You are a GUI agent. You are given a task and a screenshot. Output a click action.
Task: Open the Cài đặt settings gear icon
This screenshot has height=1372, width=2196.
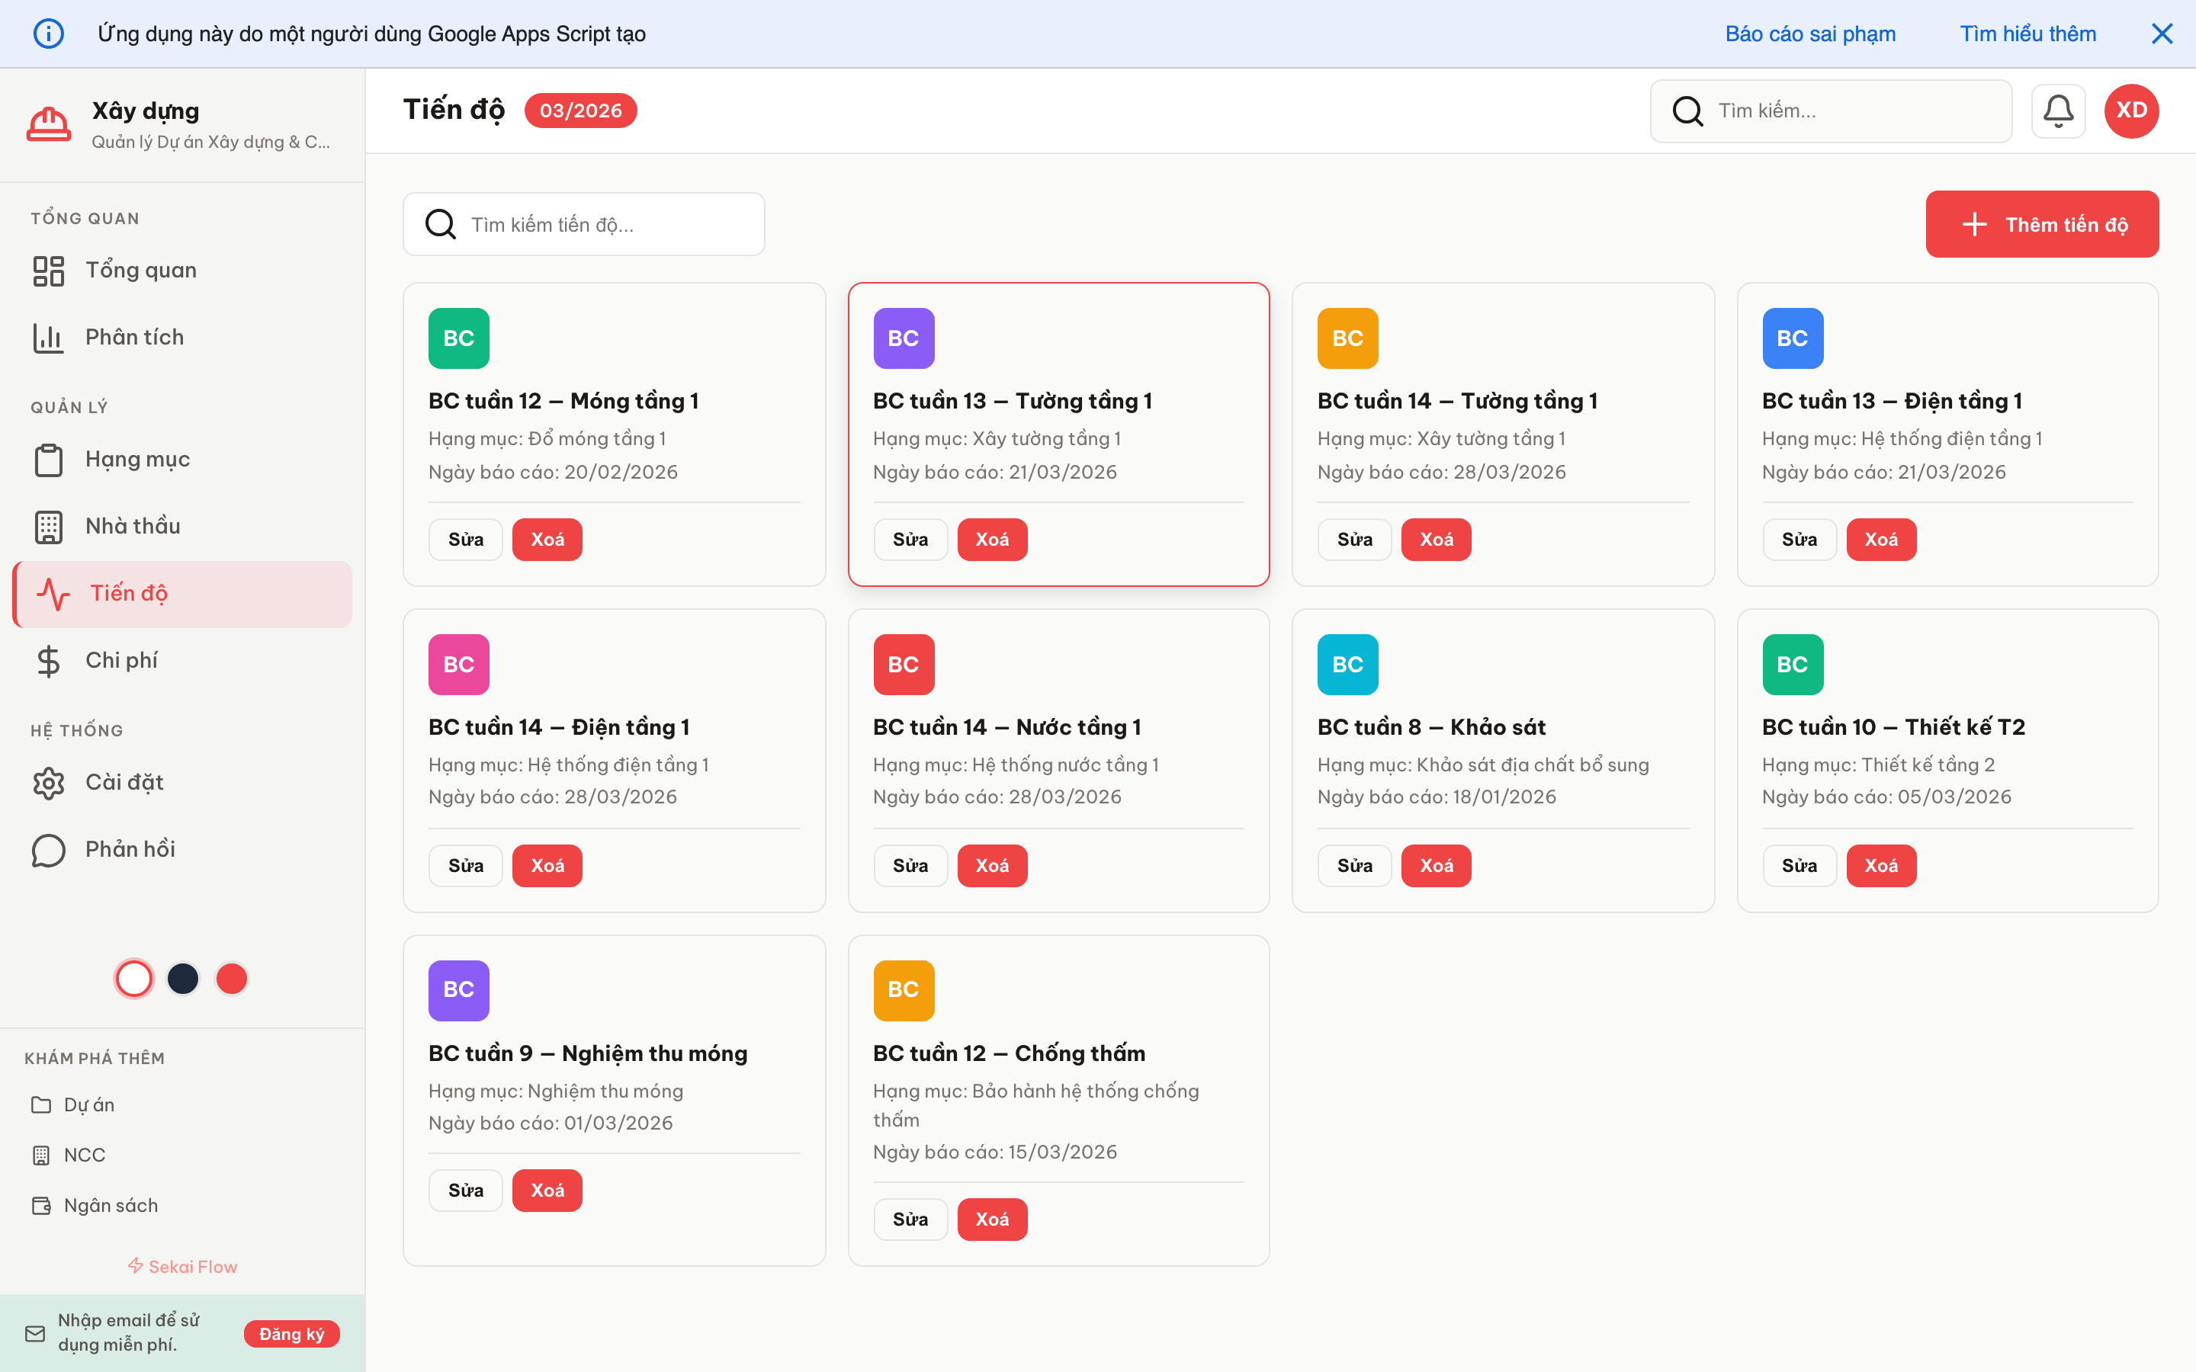point(48,781)
